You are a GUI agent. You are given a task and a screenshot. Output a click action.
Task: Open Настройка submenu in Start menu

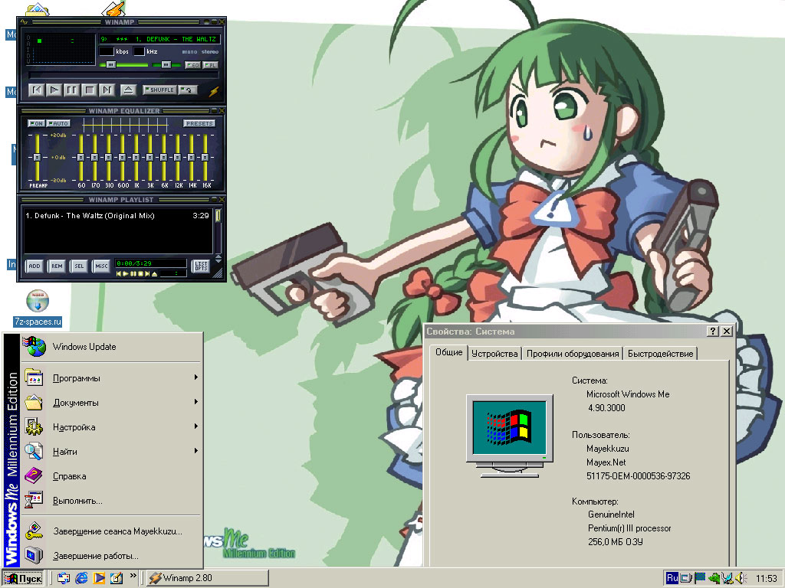(x=111, y=427)
